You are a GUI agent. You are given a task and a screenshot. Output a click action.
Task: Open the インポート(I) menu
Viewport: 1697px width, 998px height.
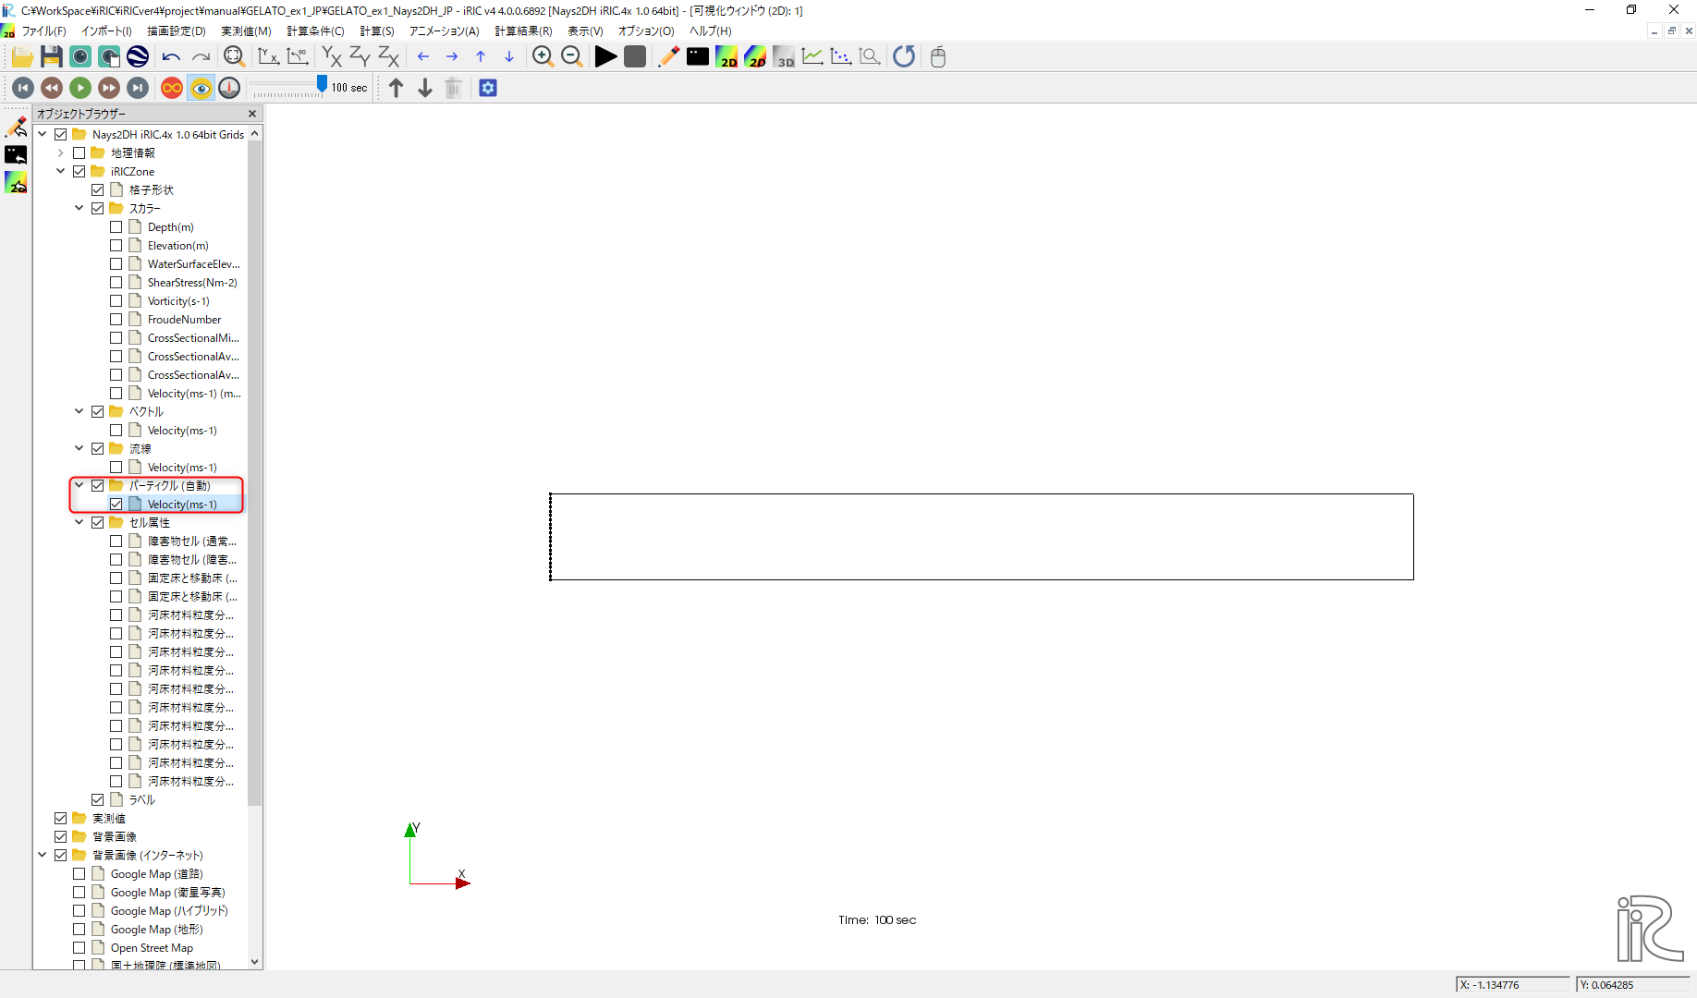click(106, 30)
